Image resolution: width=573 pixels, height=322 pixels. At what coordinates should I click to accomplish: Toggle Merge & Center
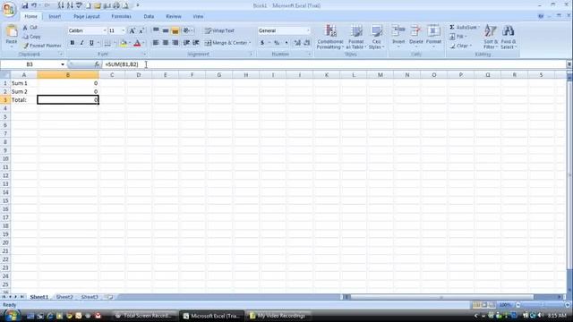(x=226, y=43)
